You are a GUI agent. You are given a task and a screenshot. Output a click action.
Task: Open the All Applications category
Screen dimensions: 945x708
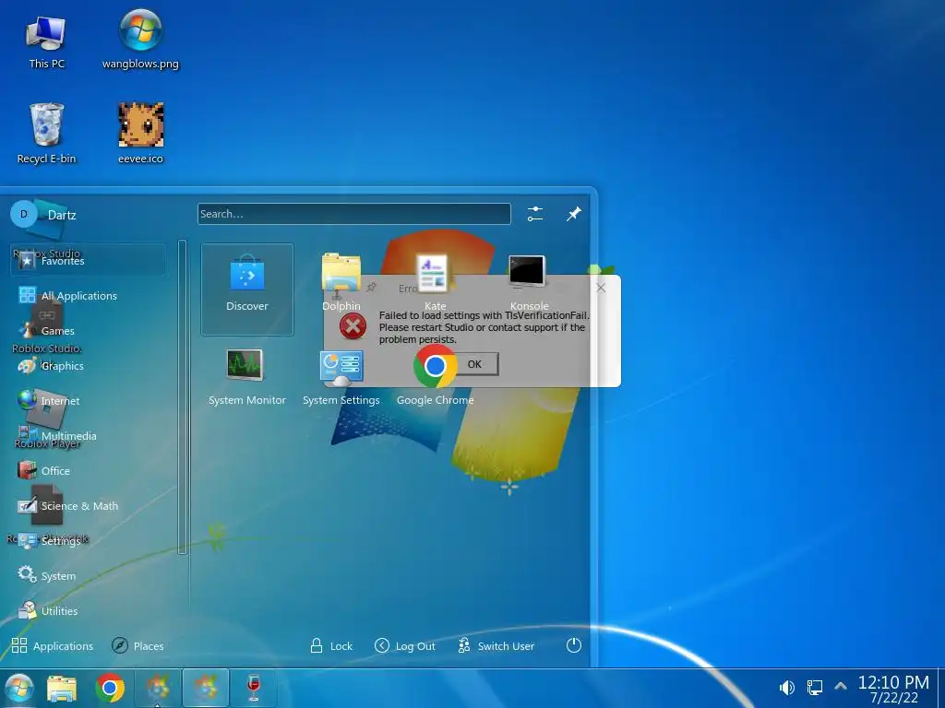point(88,296)
